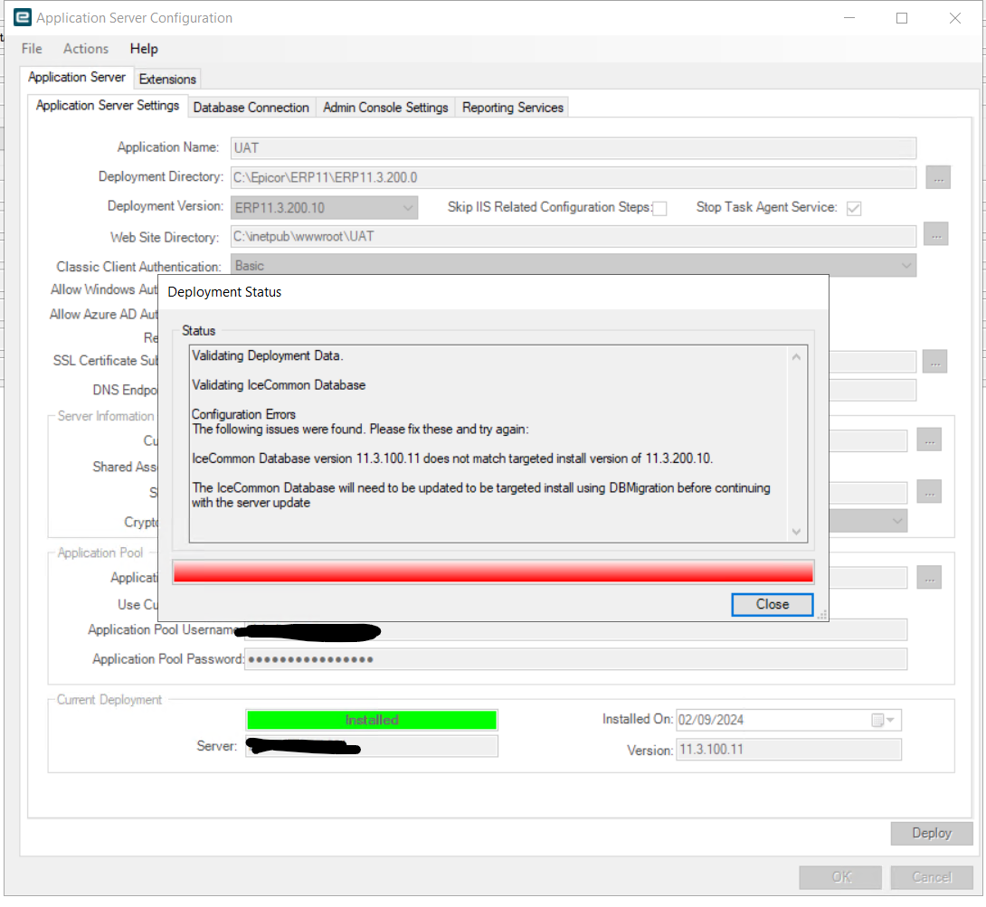Click up arrow of status text scrollbar

point(796,357)
